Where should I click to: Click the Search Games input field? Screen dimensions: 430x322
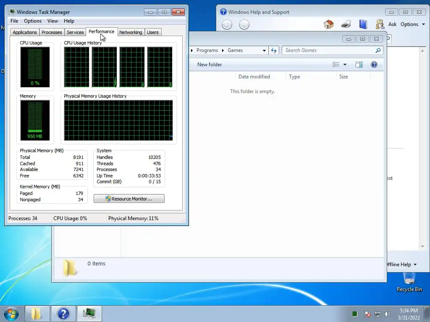point(329,50)
